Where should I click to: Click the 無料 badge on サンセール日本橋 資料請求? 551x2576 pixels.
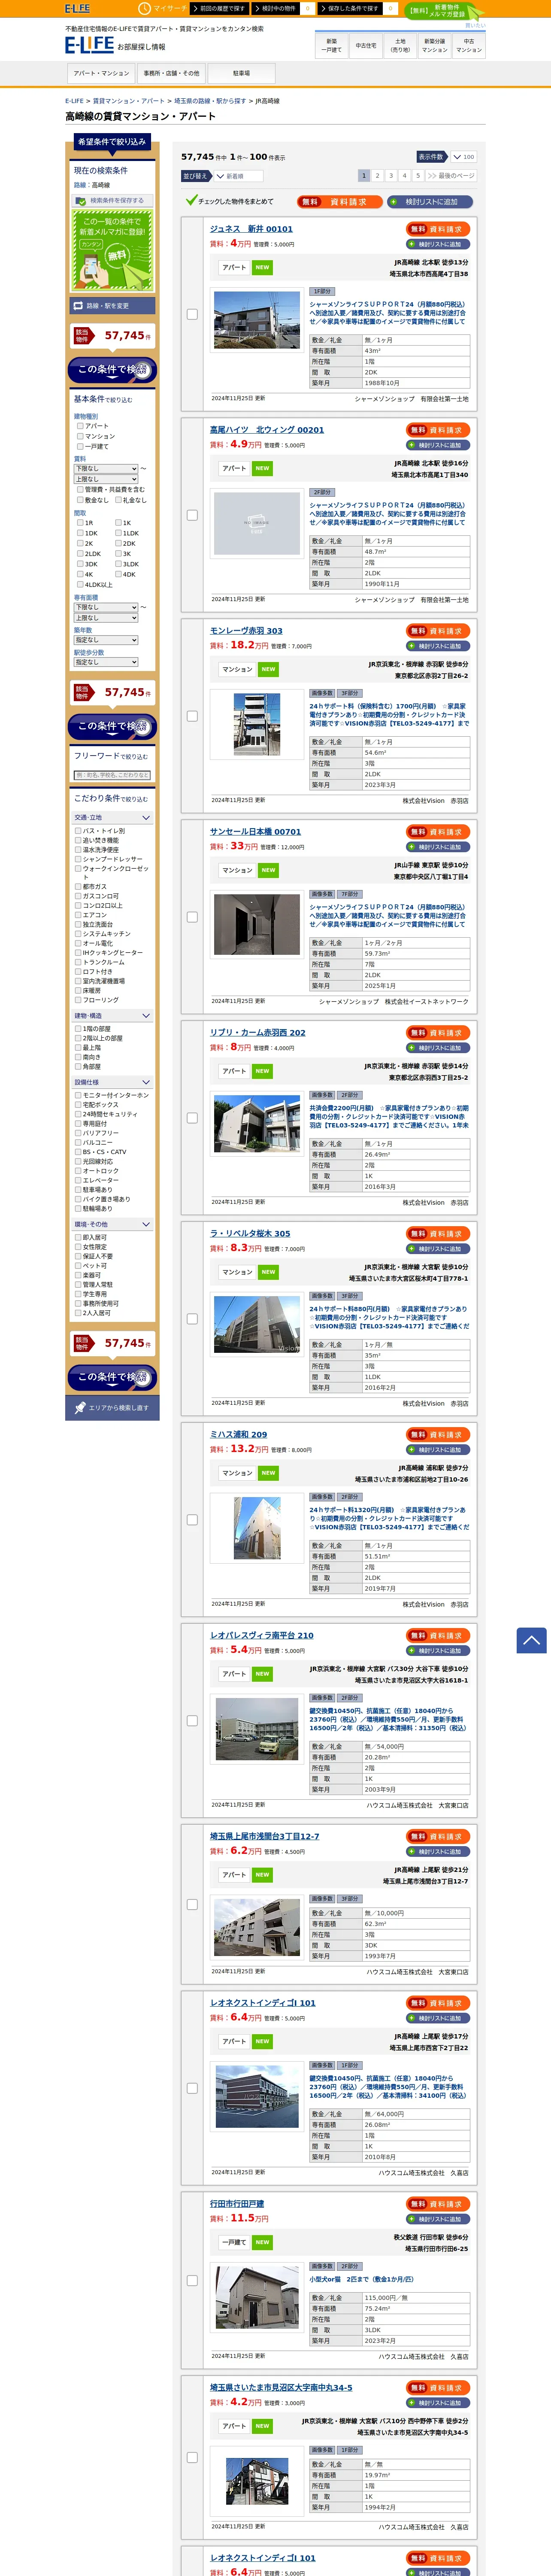coord(417,832)
